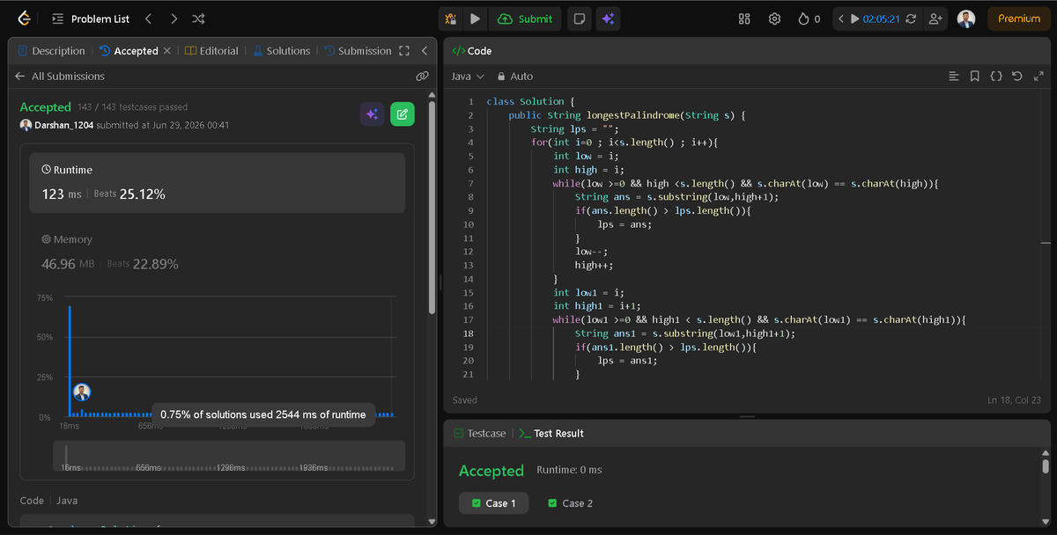Toggle the Auto lock setting
This screenshot has height=535, width=1057.
[x=515, y=77]
